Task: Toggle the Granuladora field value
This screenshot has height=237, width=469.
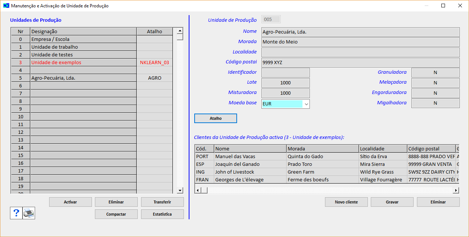Action: (x=435, y=73)
